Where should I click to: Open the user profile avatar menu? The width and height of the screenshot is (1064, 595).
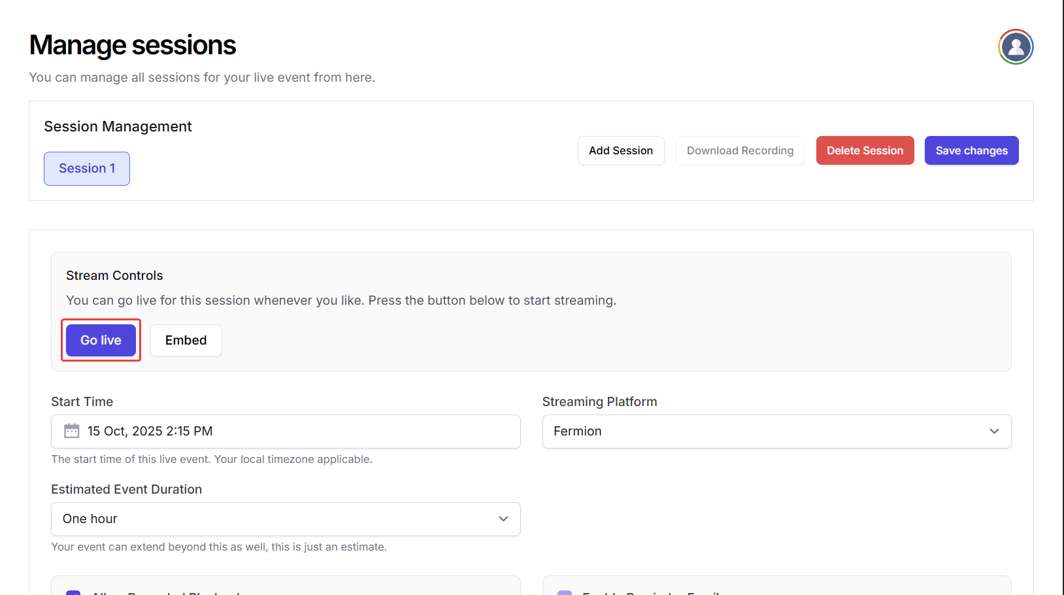pos(1016,47)
